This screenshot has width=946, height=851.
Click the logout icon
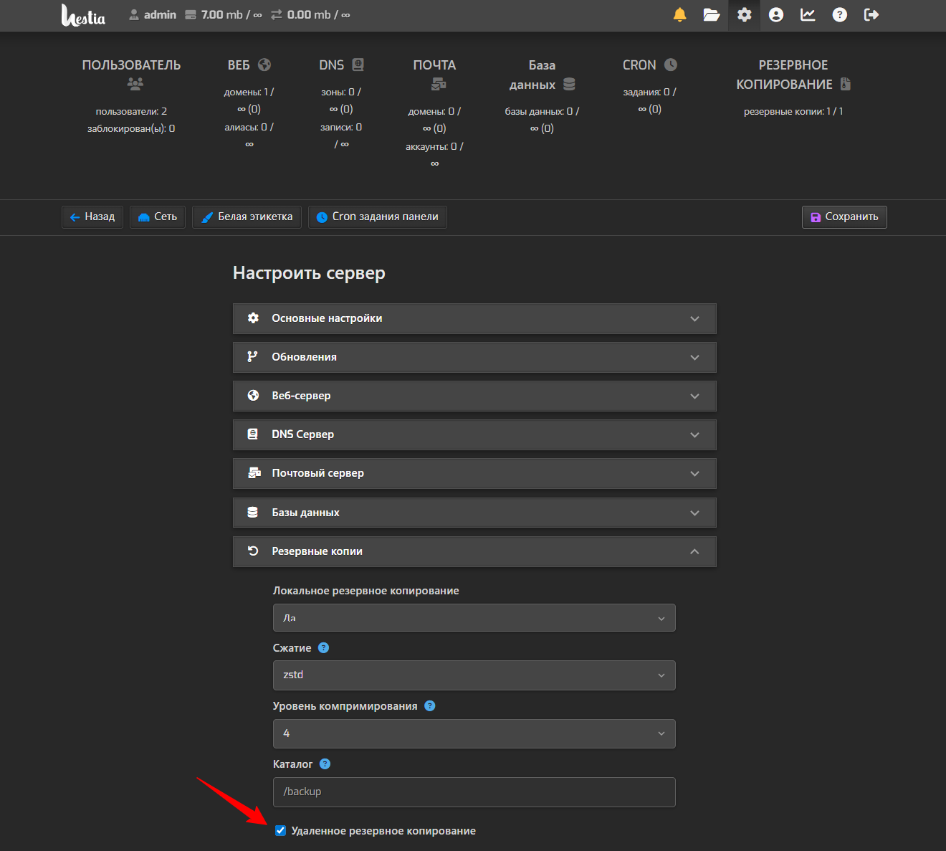[x=871, y=14]
